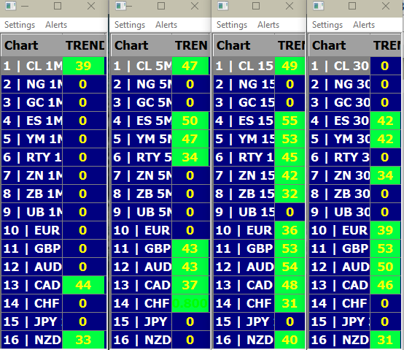Click trend value 39 for EUR in 30-minute window
The height and width of the screenshot is (350, 404).
click(386, 230)
